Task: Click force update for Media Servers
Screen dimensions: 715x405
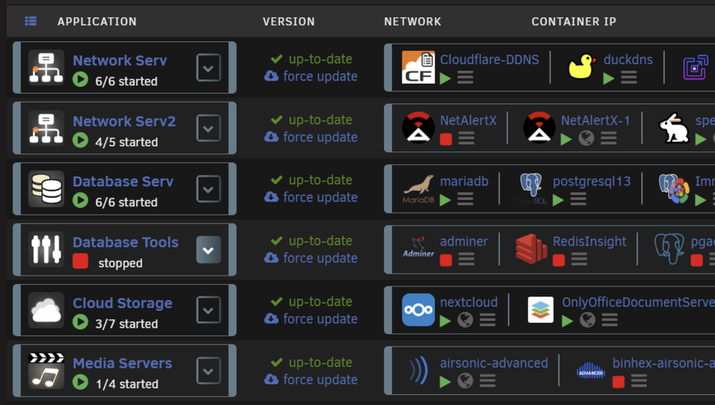Action: 311,379
